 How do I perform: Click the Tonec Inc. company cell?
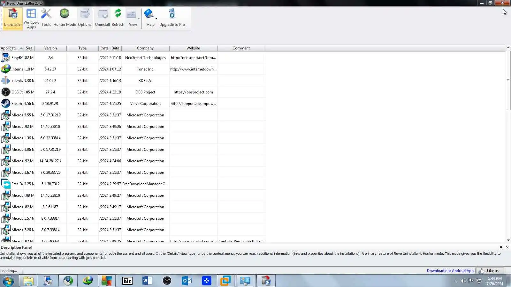pyautogui.click(x=145, y=69)
